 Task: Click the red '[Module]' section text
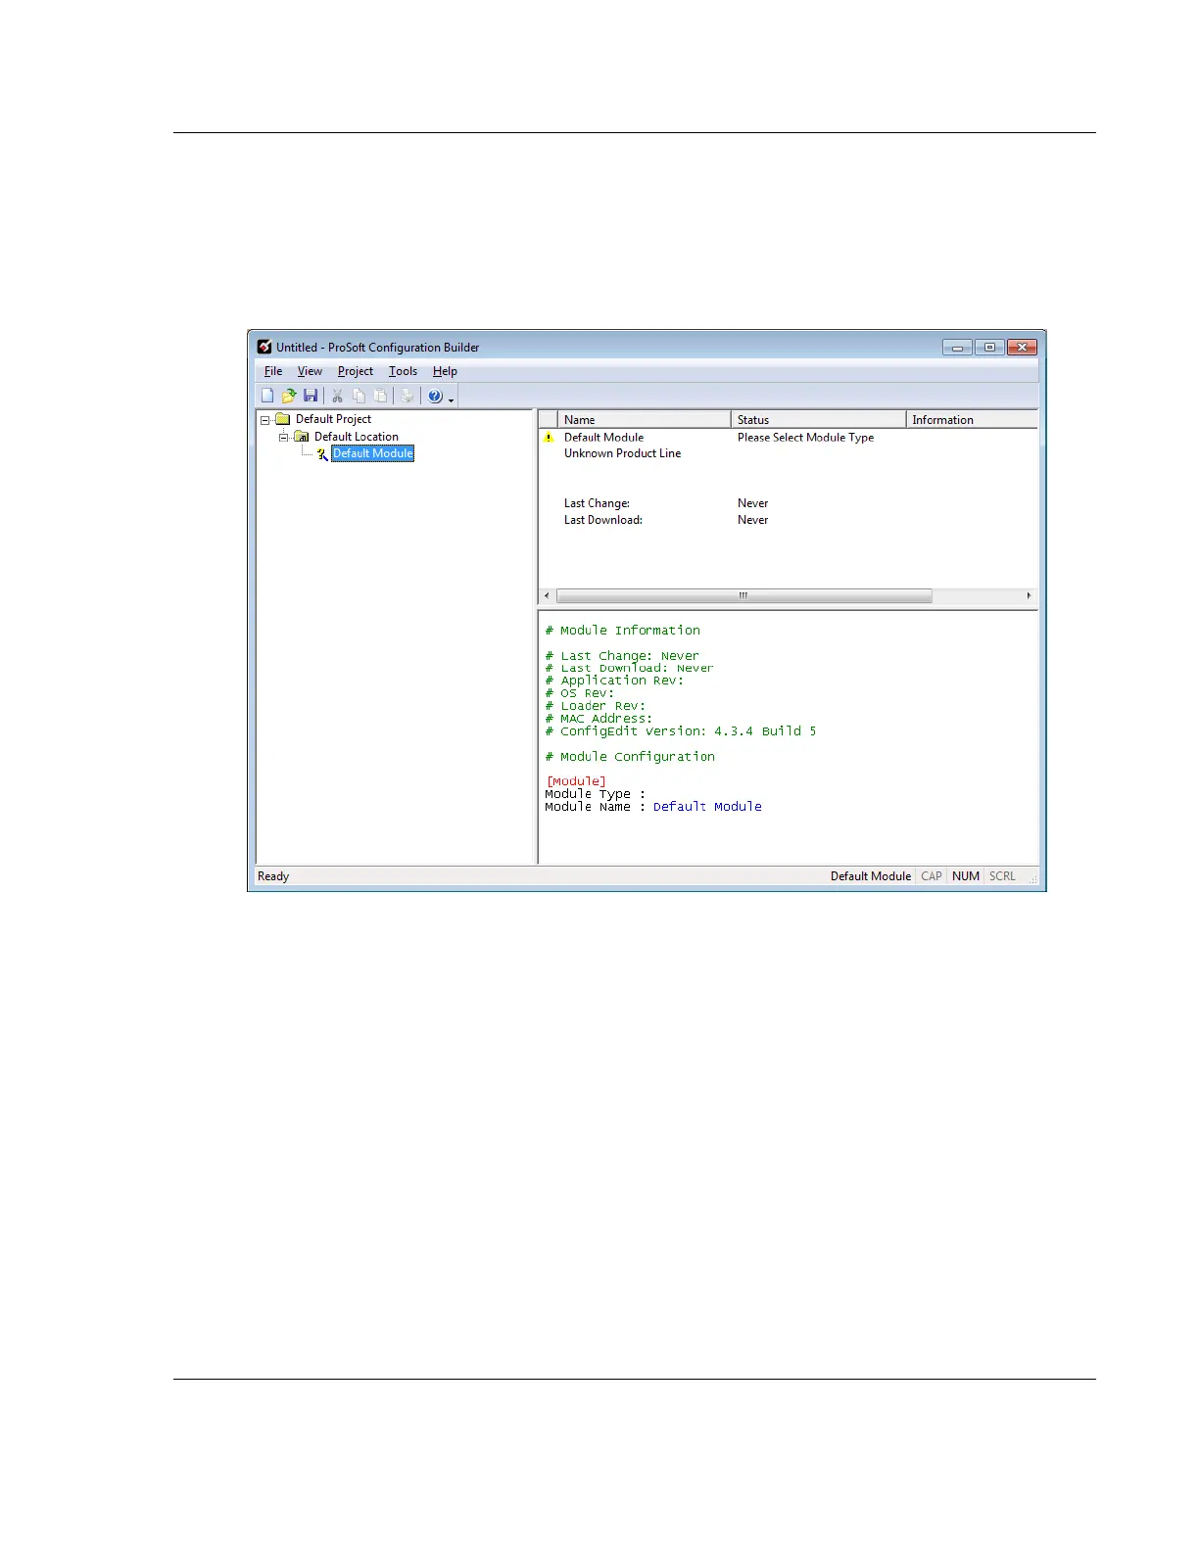click(576, 781)
